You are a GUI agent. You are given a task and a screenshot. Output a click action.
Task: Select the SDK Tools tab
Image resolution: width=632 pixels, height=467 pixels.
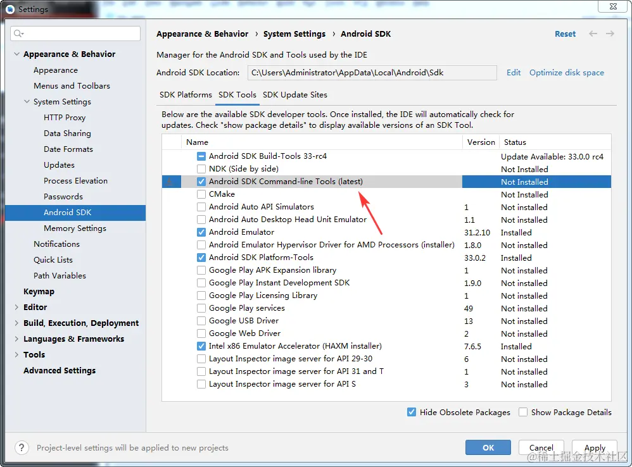[x=237, y=95]
